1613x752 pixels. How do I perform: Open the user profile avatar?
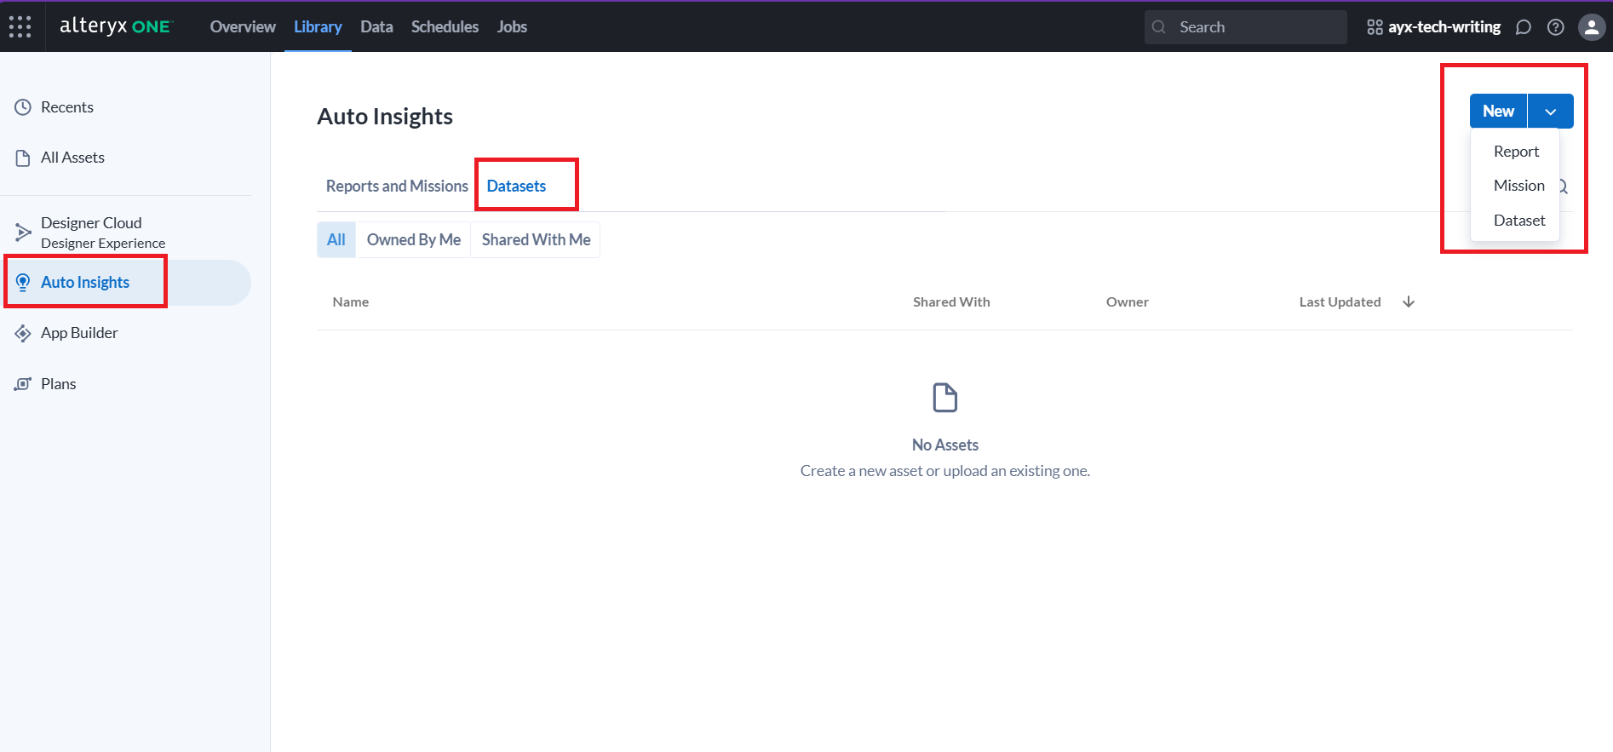coord(1591,27)
